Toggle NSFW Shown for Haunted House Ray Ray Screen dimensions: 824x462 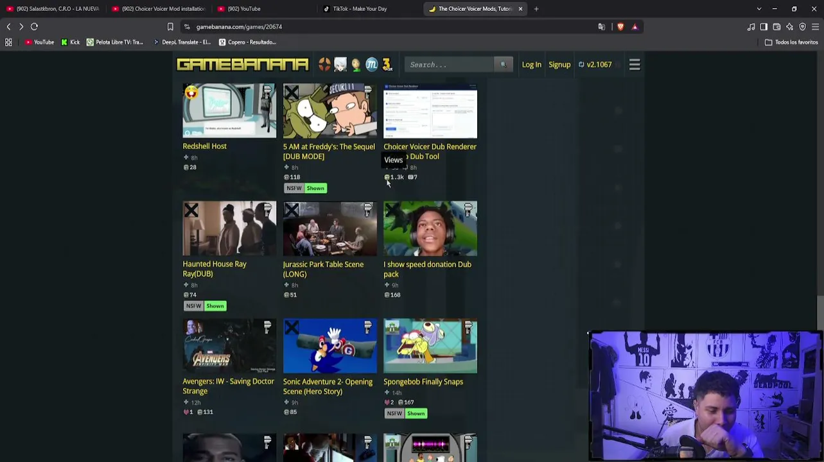(x=205, y=306)
